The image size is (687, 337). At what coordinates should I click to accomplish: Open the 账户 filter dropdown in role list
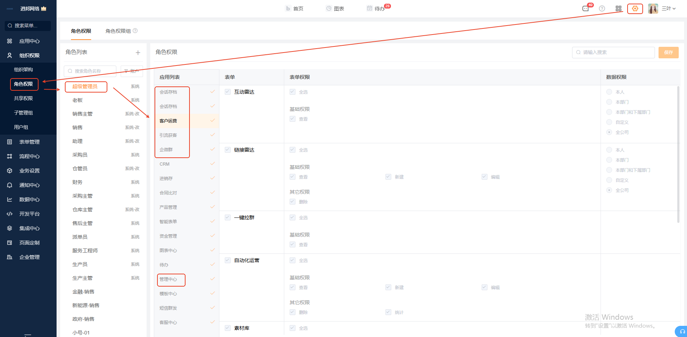tap(132, 71)
